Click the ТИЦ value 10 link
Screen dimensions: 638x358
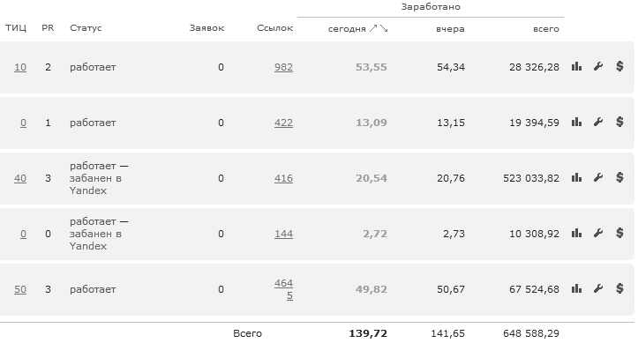coord(20,67)
